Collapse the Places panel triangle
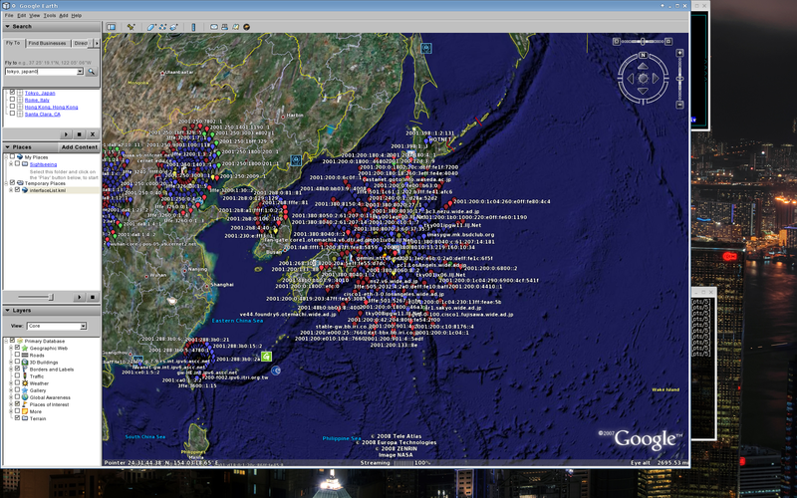This screenshot has width=797, height=498. (7, 146)
